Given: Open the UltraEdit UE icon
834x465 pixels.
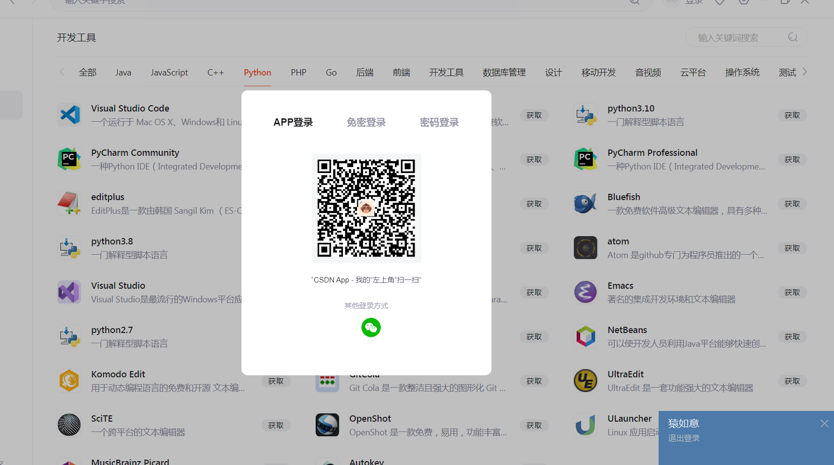Looking at the screenshot, I should click(x=586, y=381).
